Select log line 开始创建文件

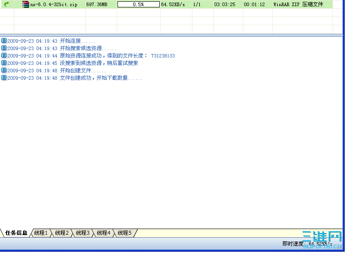[x=57, y=71]
